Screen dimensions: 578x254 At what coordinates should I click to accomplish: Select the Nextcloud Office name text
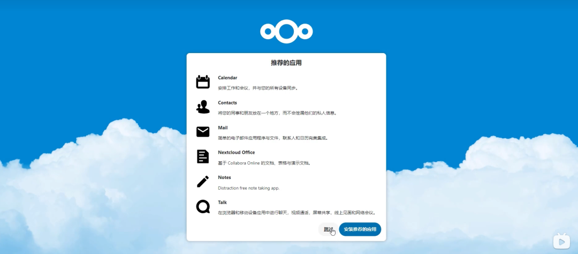[237, 153]
